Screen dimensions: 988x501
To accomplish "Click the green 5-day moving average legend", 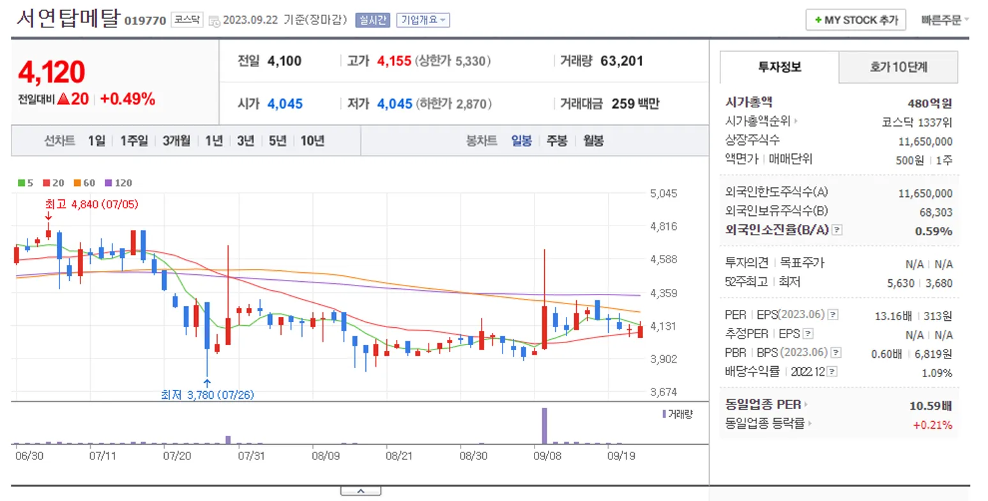I will (26, 183).
